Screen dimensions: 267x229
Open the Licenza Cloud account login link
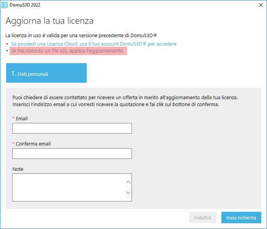[x=94, y=44]
